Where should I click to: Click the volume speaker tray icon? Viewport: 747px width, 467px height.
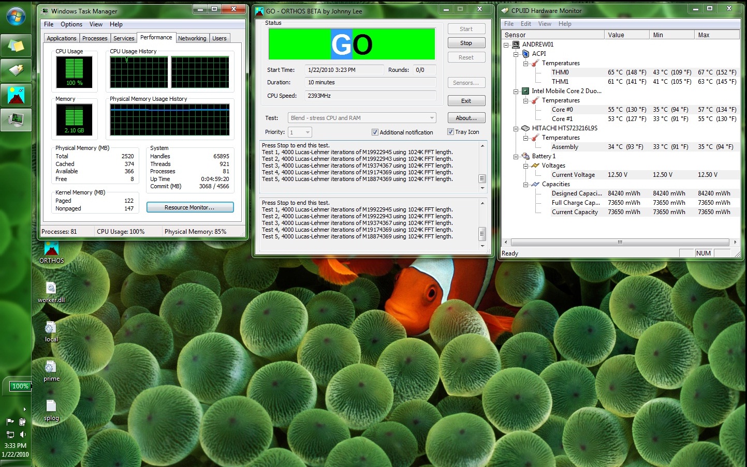(x=22, y=434)
